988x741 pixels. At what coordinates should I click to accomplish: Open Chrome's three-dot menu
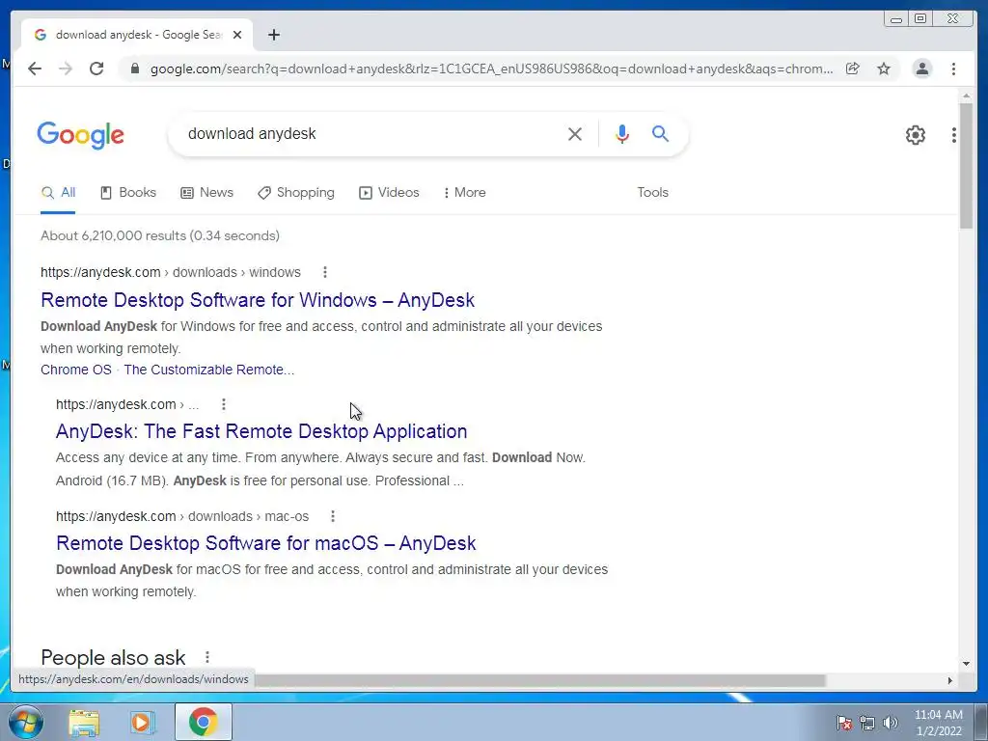(x=953, y=69)
